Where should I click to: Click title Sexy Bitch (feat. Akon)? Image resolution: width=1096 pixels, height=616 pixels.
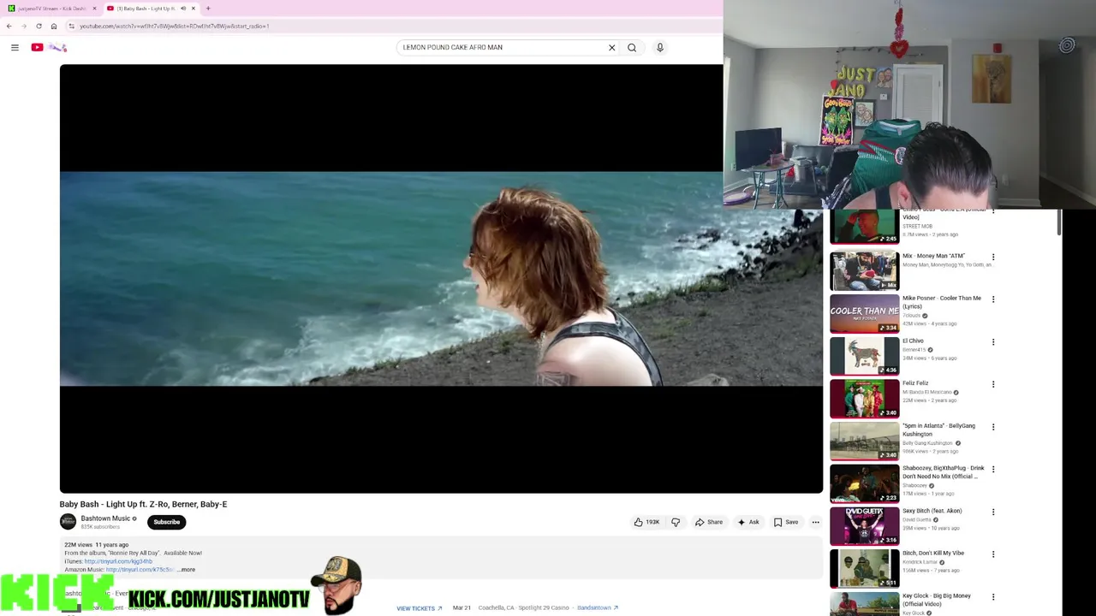(932, 511)
